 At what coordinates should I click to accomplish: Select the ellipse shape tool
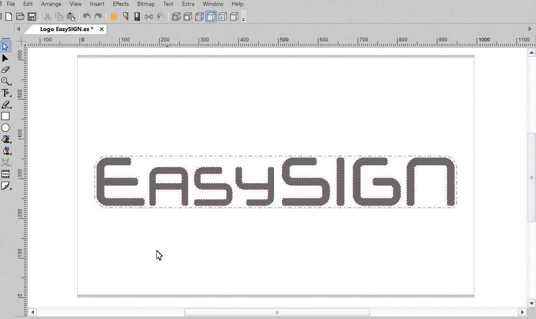[5, 128]
